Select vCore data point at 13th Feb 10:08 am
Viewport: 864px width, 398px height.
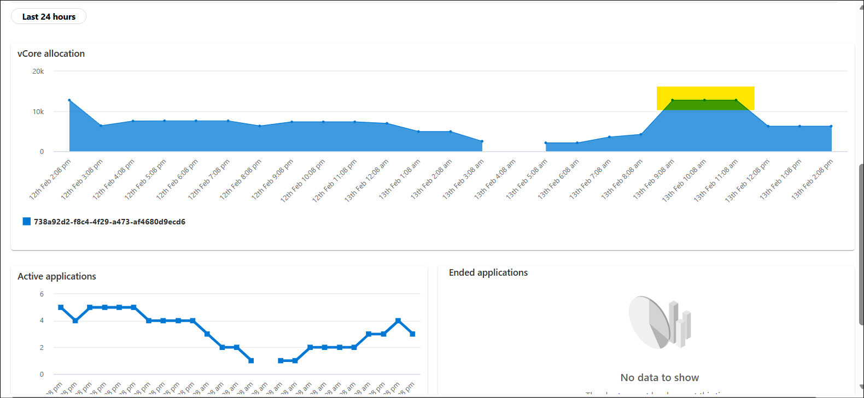(x=704, y=100)
